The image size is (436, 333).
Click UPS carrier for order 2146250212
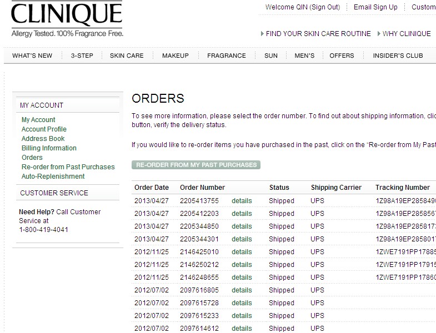(x=317, y=265)
